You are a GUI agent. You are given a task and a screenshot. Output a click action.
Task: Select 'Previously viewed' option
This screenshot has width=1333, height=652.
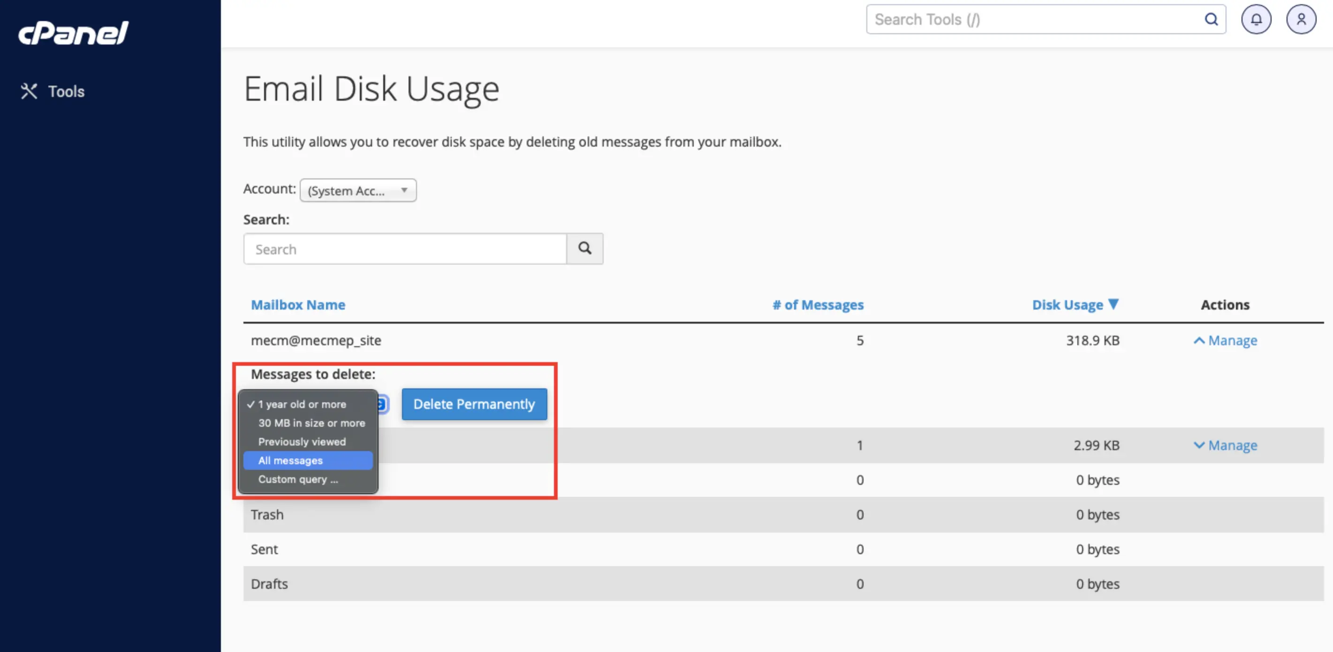[x=308, y=442]
